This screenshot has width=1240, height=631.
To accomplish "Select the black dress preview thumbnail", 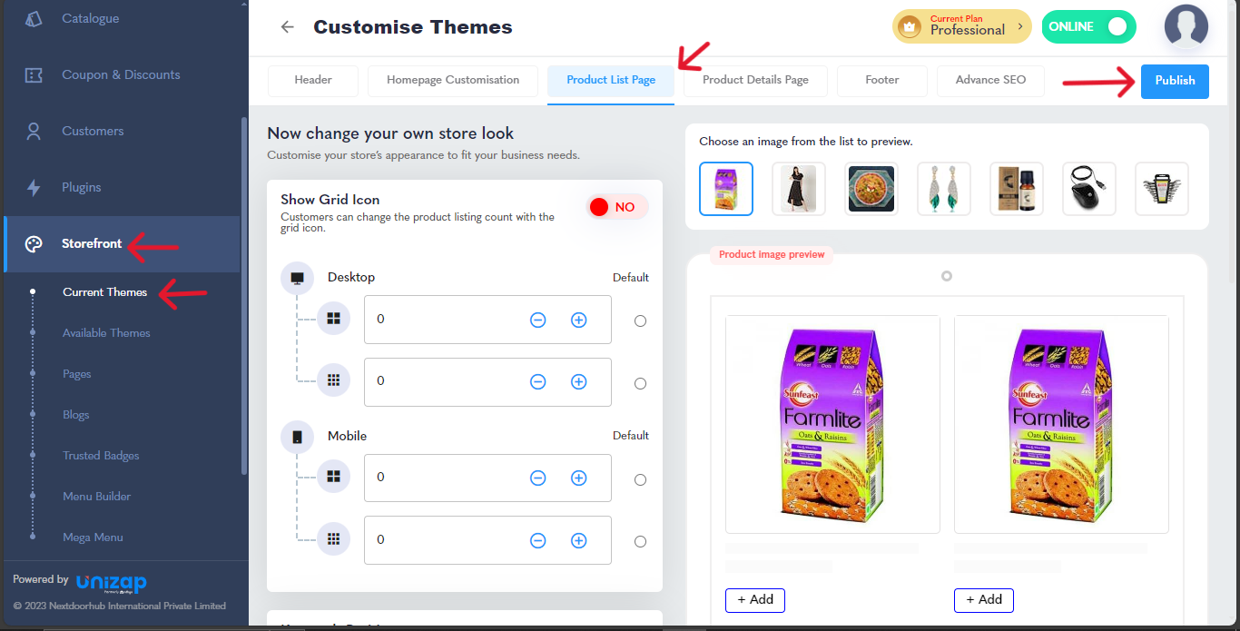I will [x=799, y=189].
